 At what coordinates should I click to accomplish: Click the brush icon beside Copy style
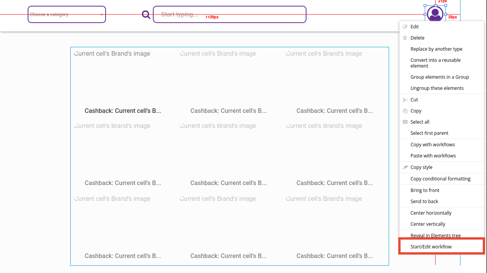(x=405, y=167)
